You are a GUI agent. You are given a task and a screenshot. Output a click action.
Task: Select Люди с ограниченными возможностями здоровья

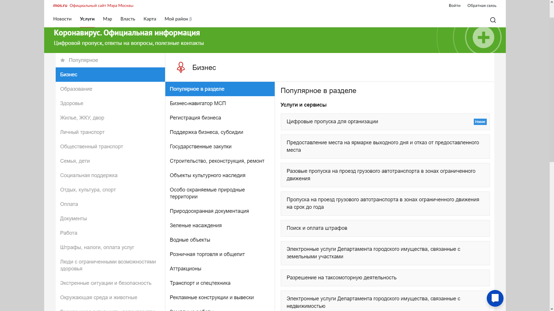point(110,265)
